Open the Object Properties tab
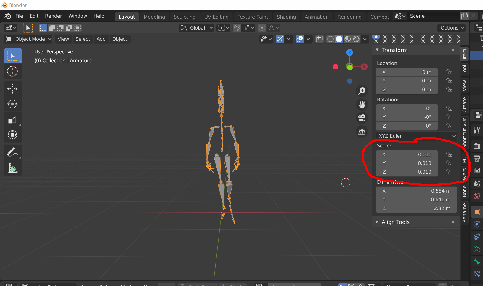 (x=477, y=212)
